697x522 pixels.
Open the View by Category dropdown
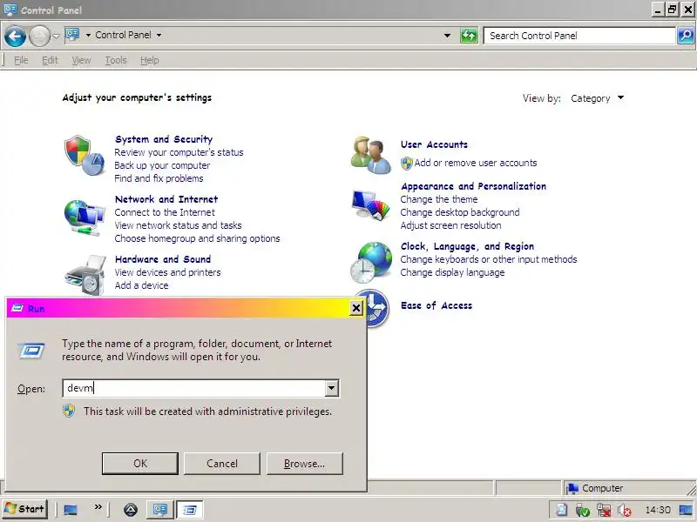click(597, 98)
